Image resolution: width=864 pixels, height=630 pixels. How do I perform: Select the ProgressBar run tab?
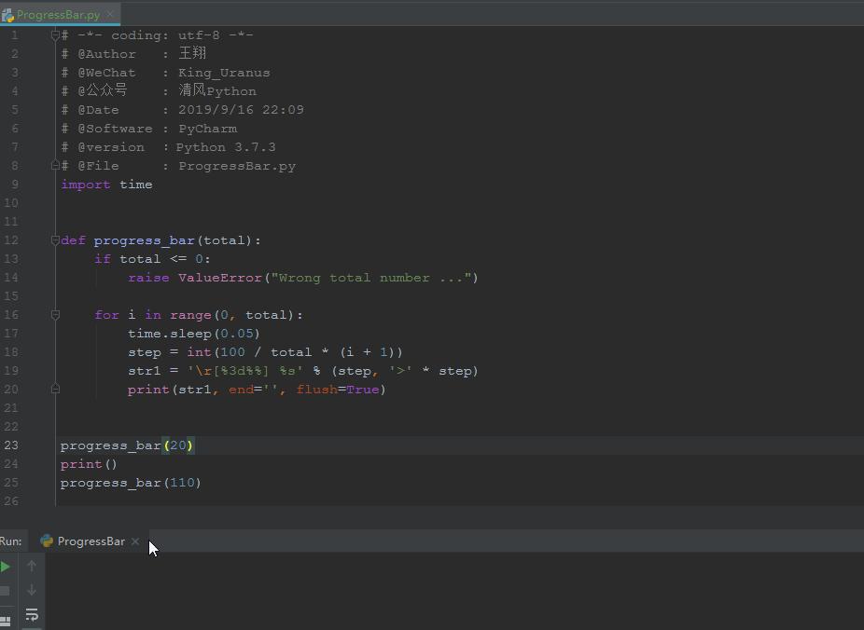click(x=91, y=541)
